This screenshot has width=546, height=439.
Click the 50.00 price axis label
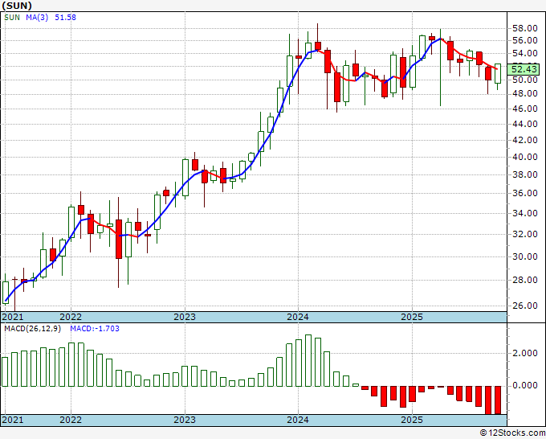(x=525, y=80)
